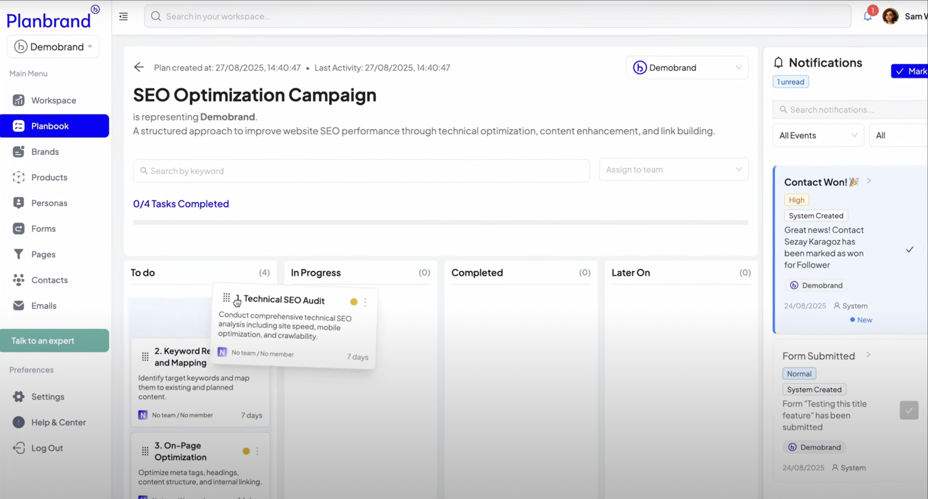Grab drag handle of Keyword Research card
The image size is (928, 499).
(145, 357)
